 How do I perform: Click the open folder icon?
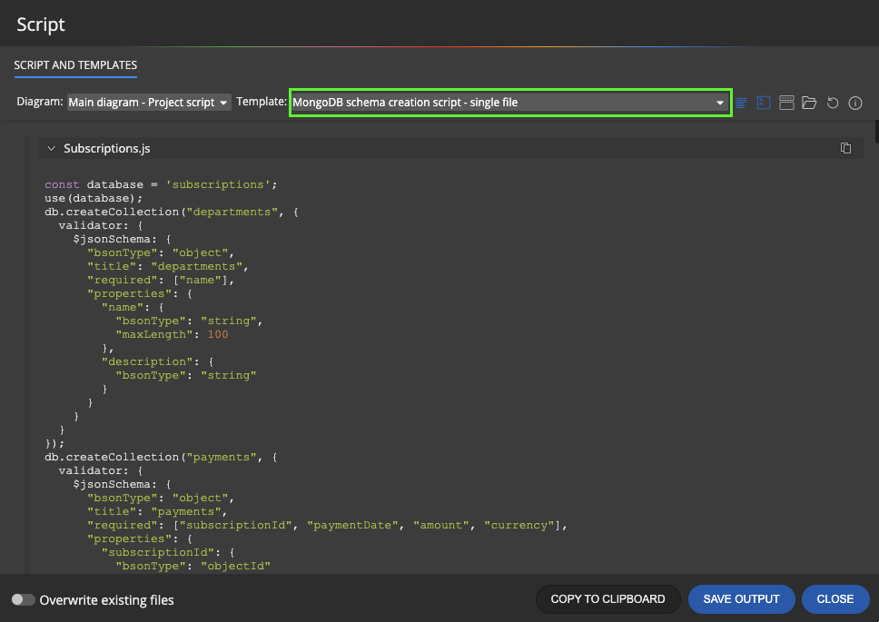809,103
